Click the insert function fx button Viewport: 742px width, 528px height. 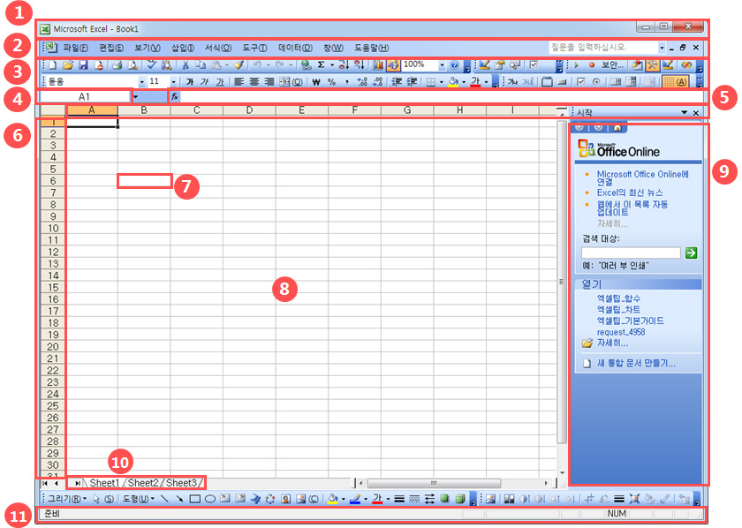click(x=175, y=96)
